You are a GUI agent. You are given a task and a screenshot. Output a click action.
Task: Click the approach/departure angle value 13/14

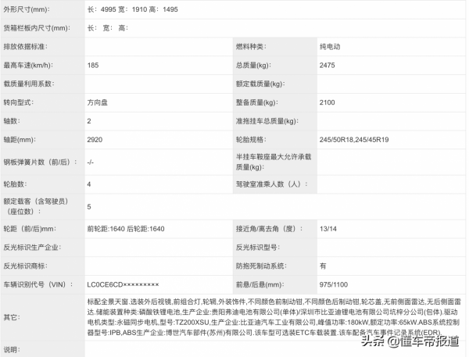tap(329, 228)
